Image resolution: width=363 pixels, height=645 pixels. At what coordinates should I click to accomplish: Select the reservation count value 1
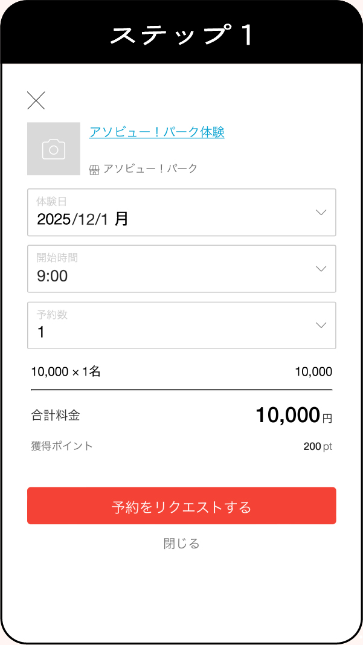tap(41, 332)
